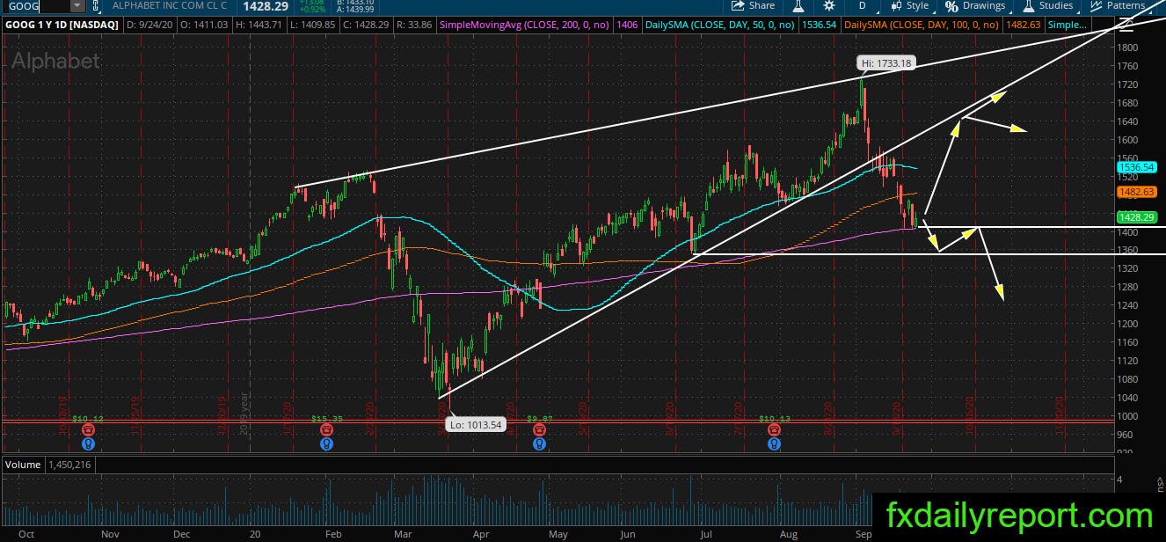The image size is (1166, 542).
Task: Open the flask icon next to Share
Action: pos(799,5)
